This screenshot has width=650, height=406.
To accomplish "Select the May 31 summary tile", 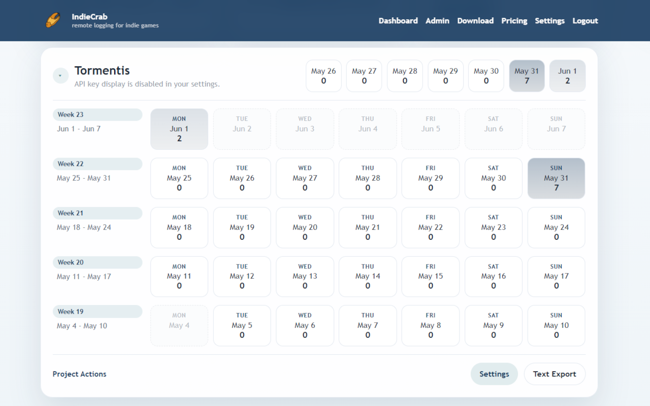I will click(527, 76).
